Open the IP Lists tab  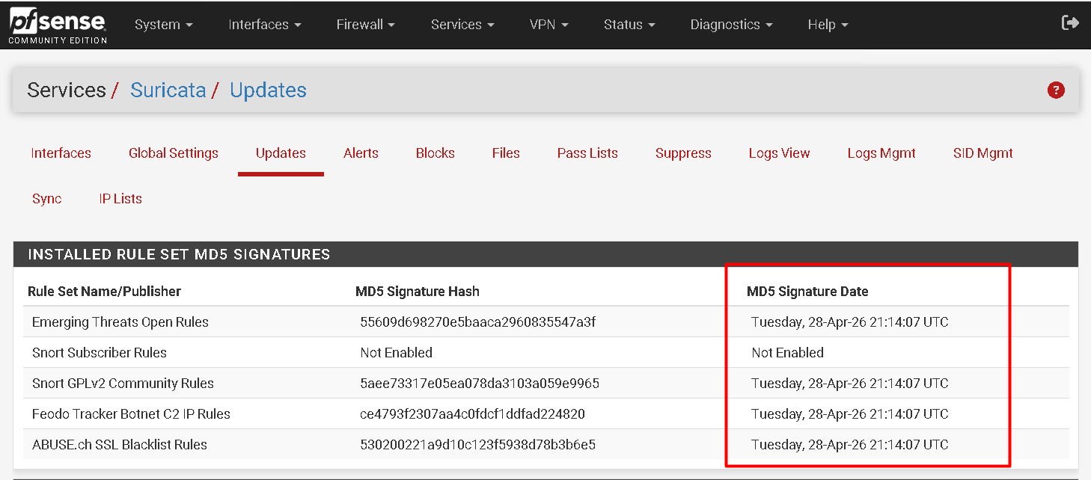[120, 198]
